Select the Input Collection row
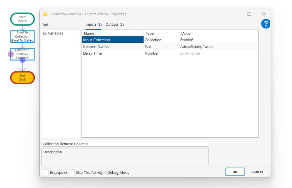 point(113,40)
